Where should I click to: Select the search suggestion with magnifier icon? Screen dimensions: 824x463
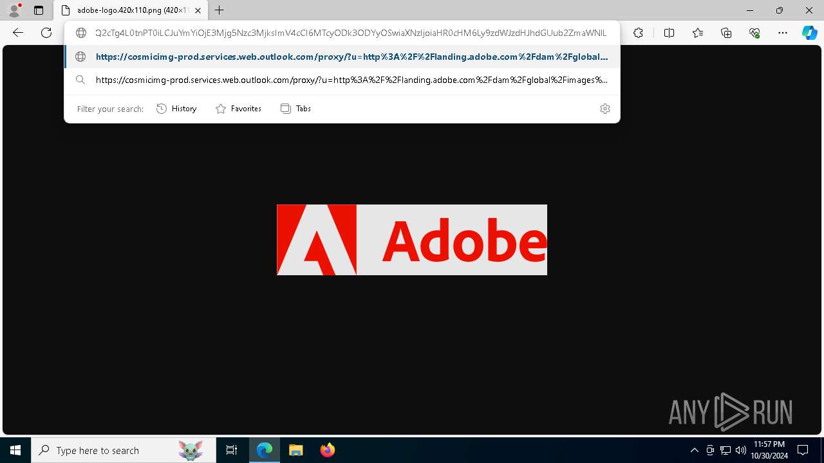click(342, 80)
